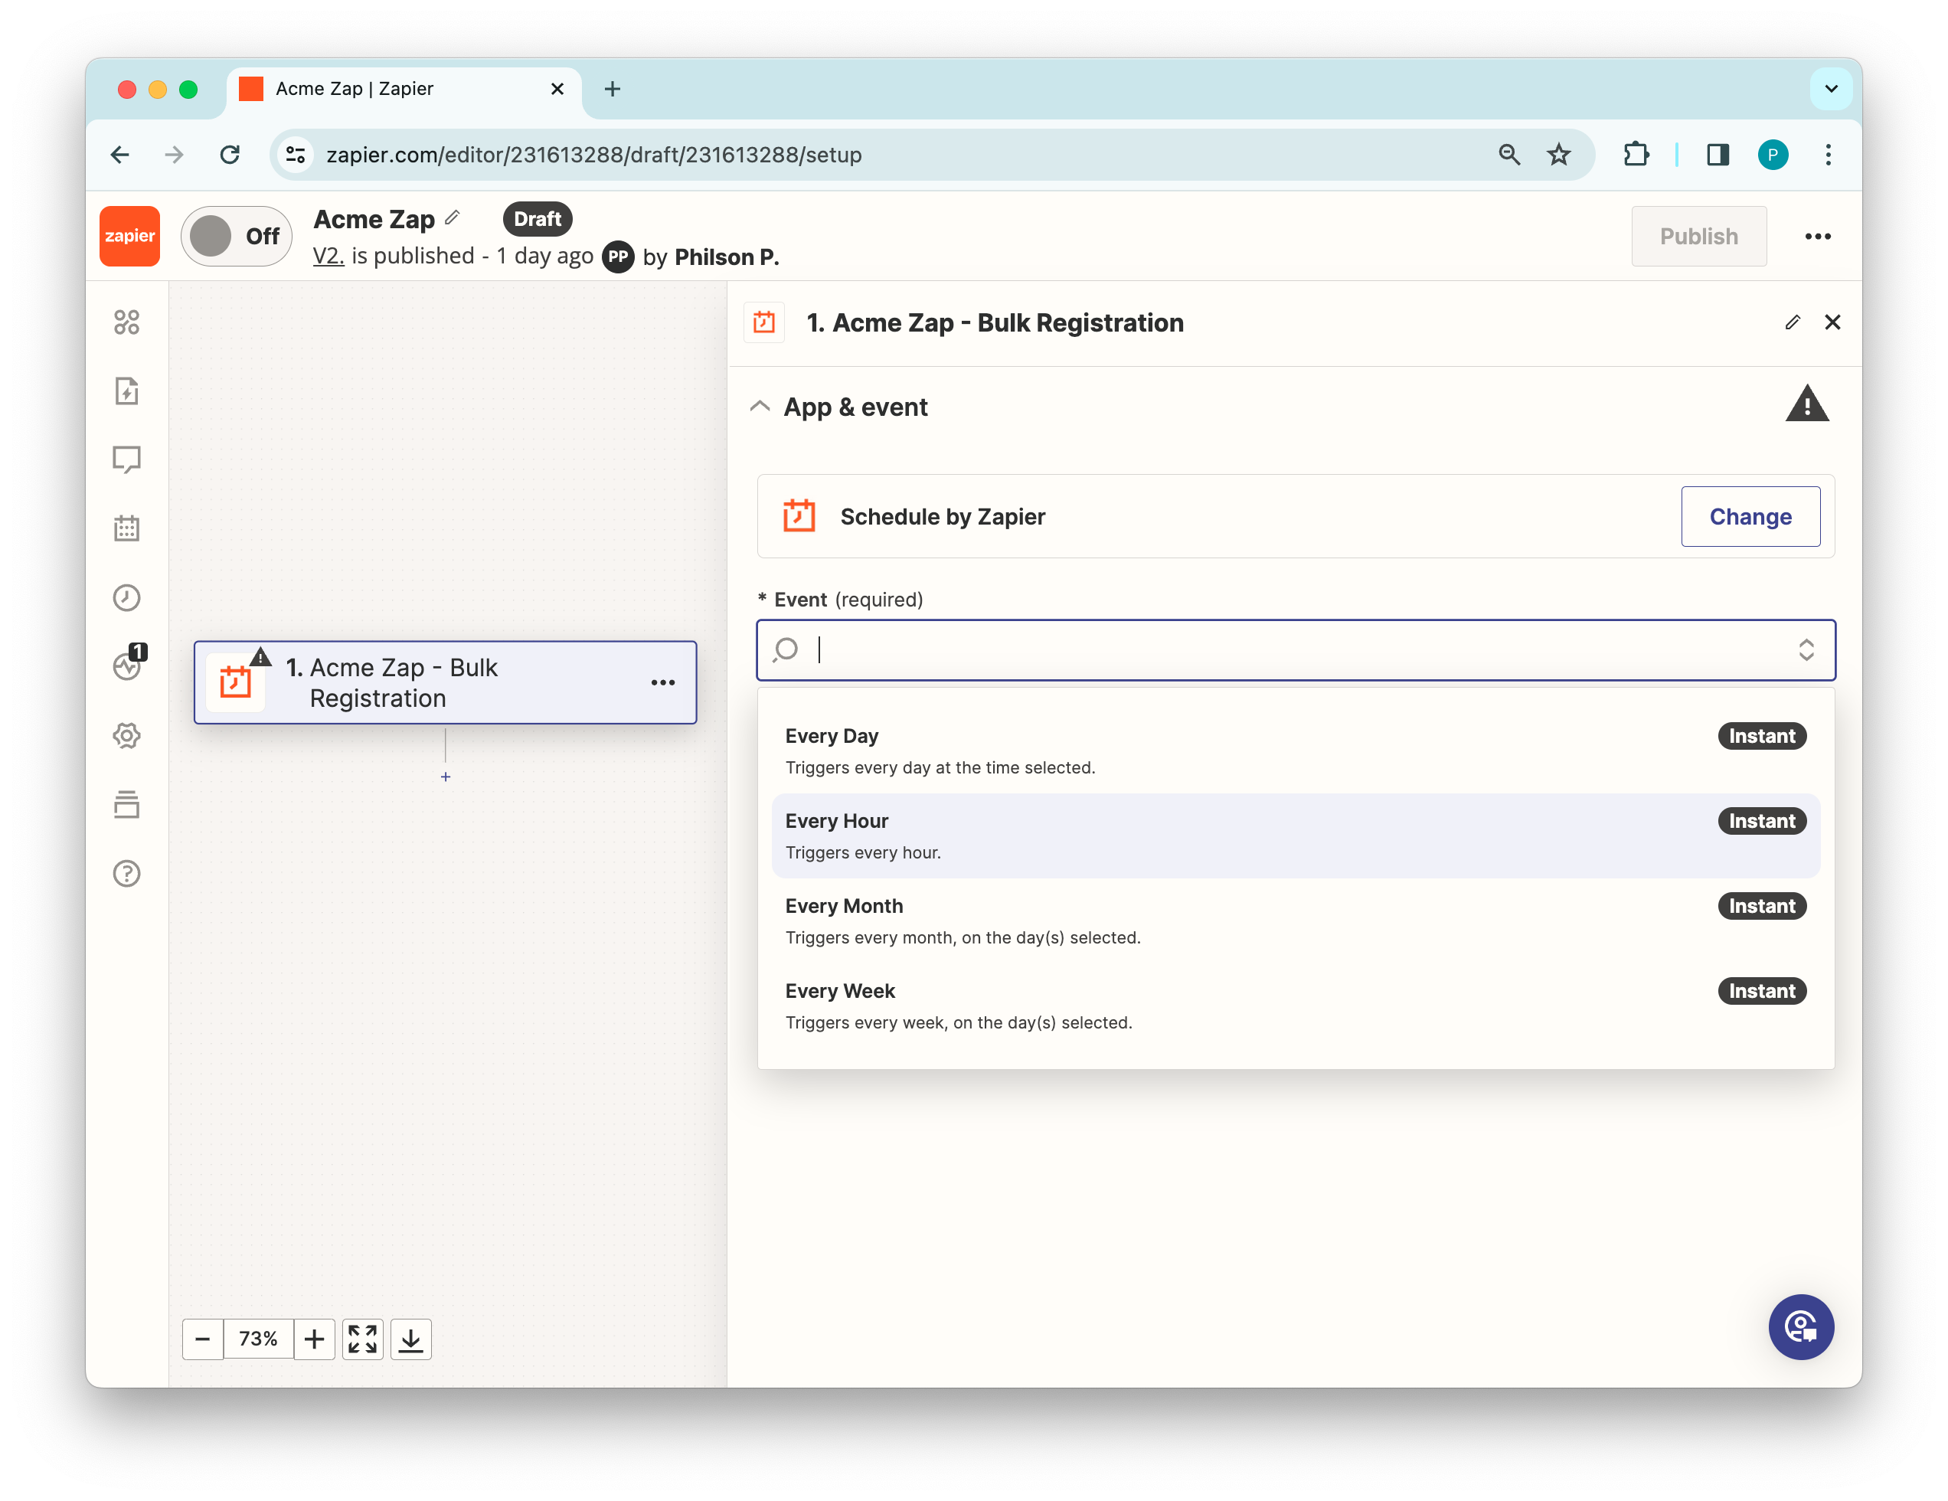Click the pencil icon to rename step
Image resolution: width=1948 pixels, height=1501 pixels.
(1793, 323)
